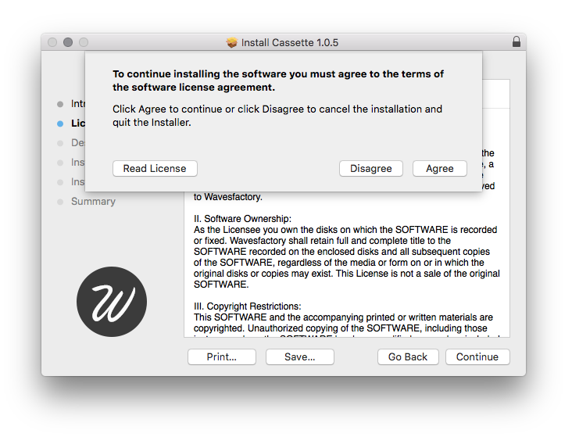572x437 pixels.
Task: Open the Read License button
Action: tap(155, 168)
